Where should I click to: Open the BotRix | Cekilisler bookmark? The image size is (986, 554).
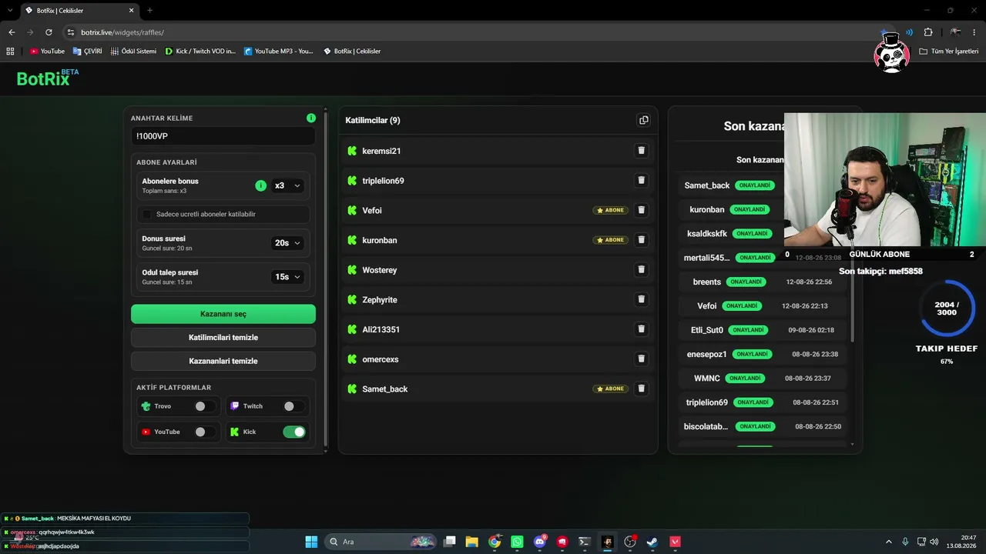point(352,51)
